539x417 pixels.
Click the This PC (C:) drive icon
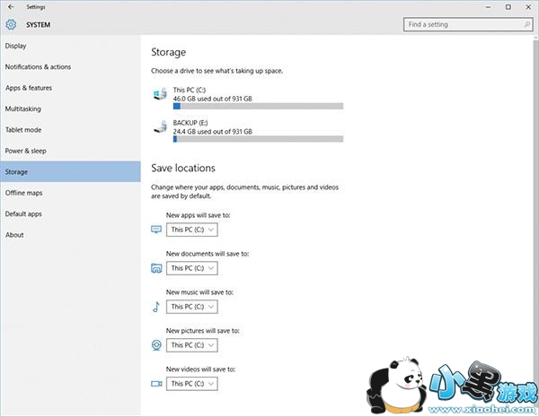(160, 93)
